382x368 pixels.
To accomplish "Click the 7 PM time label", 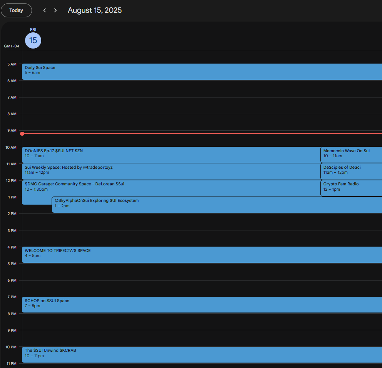I will (12, 297).
